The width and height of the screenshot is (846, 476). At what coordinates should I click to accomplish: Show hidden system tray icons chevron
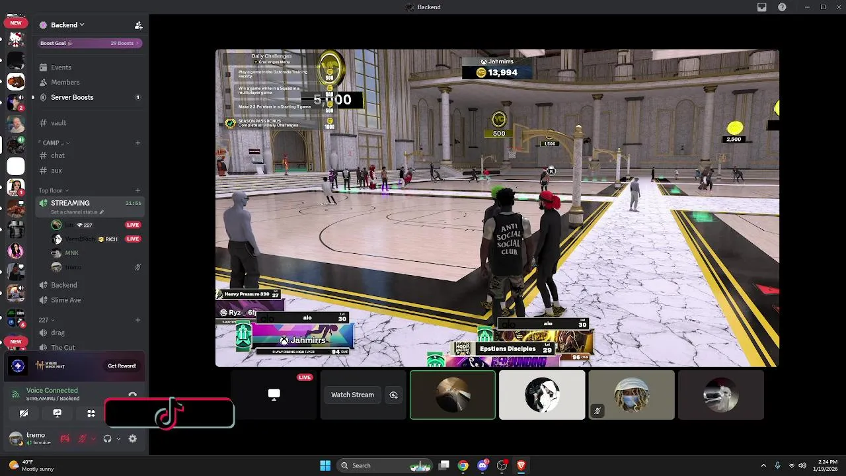tap(763, 465)
